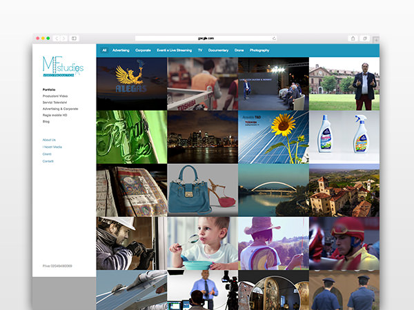Filter portfolio by Photography
The height and width of the screenshot is (310, 414).
(x=259, y=50)
